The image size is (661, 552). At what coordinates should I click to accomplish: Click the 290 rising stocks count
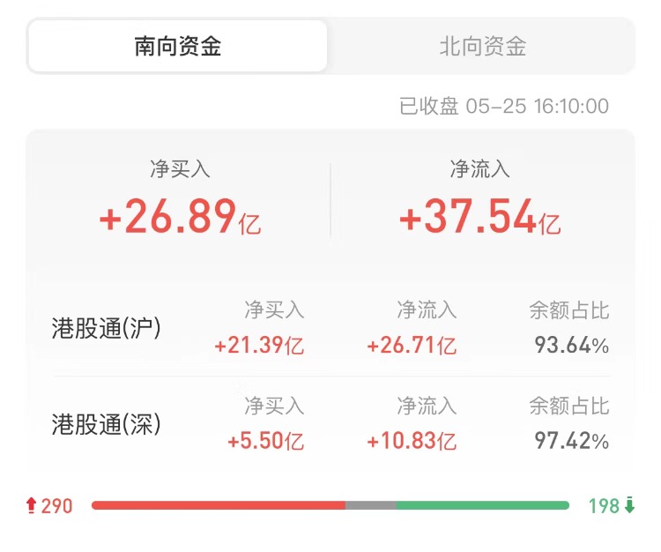[x=57, y=505]
